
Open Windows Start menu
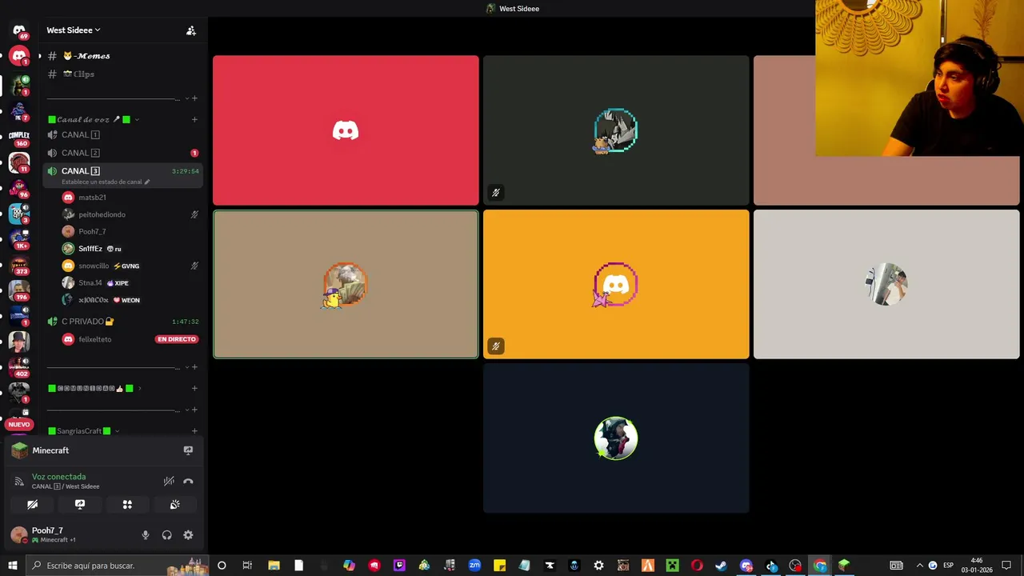(12, 566)
